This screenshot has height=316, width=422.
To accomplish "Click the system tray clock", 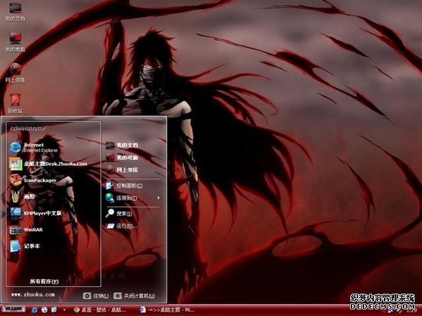I will (x=411, y=311).
